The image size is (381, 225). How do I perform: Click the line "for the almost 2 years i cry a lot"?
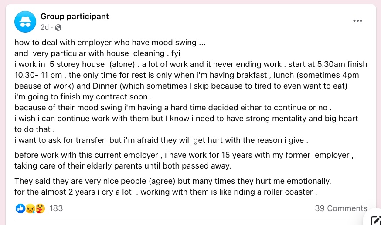pos(166,192)
